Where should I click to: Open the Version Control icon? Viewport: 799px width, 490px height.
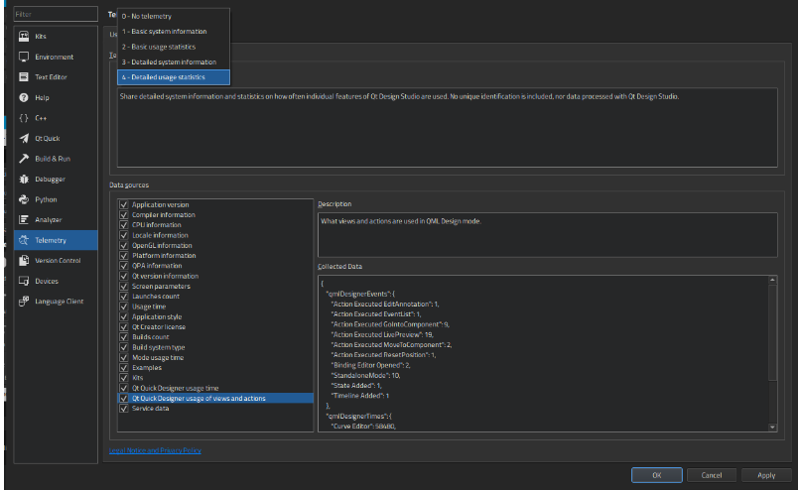(24, 260)
